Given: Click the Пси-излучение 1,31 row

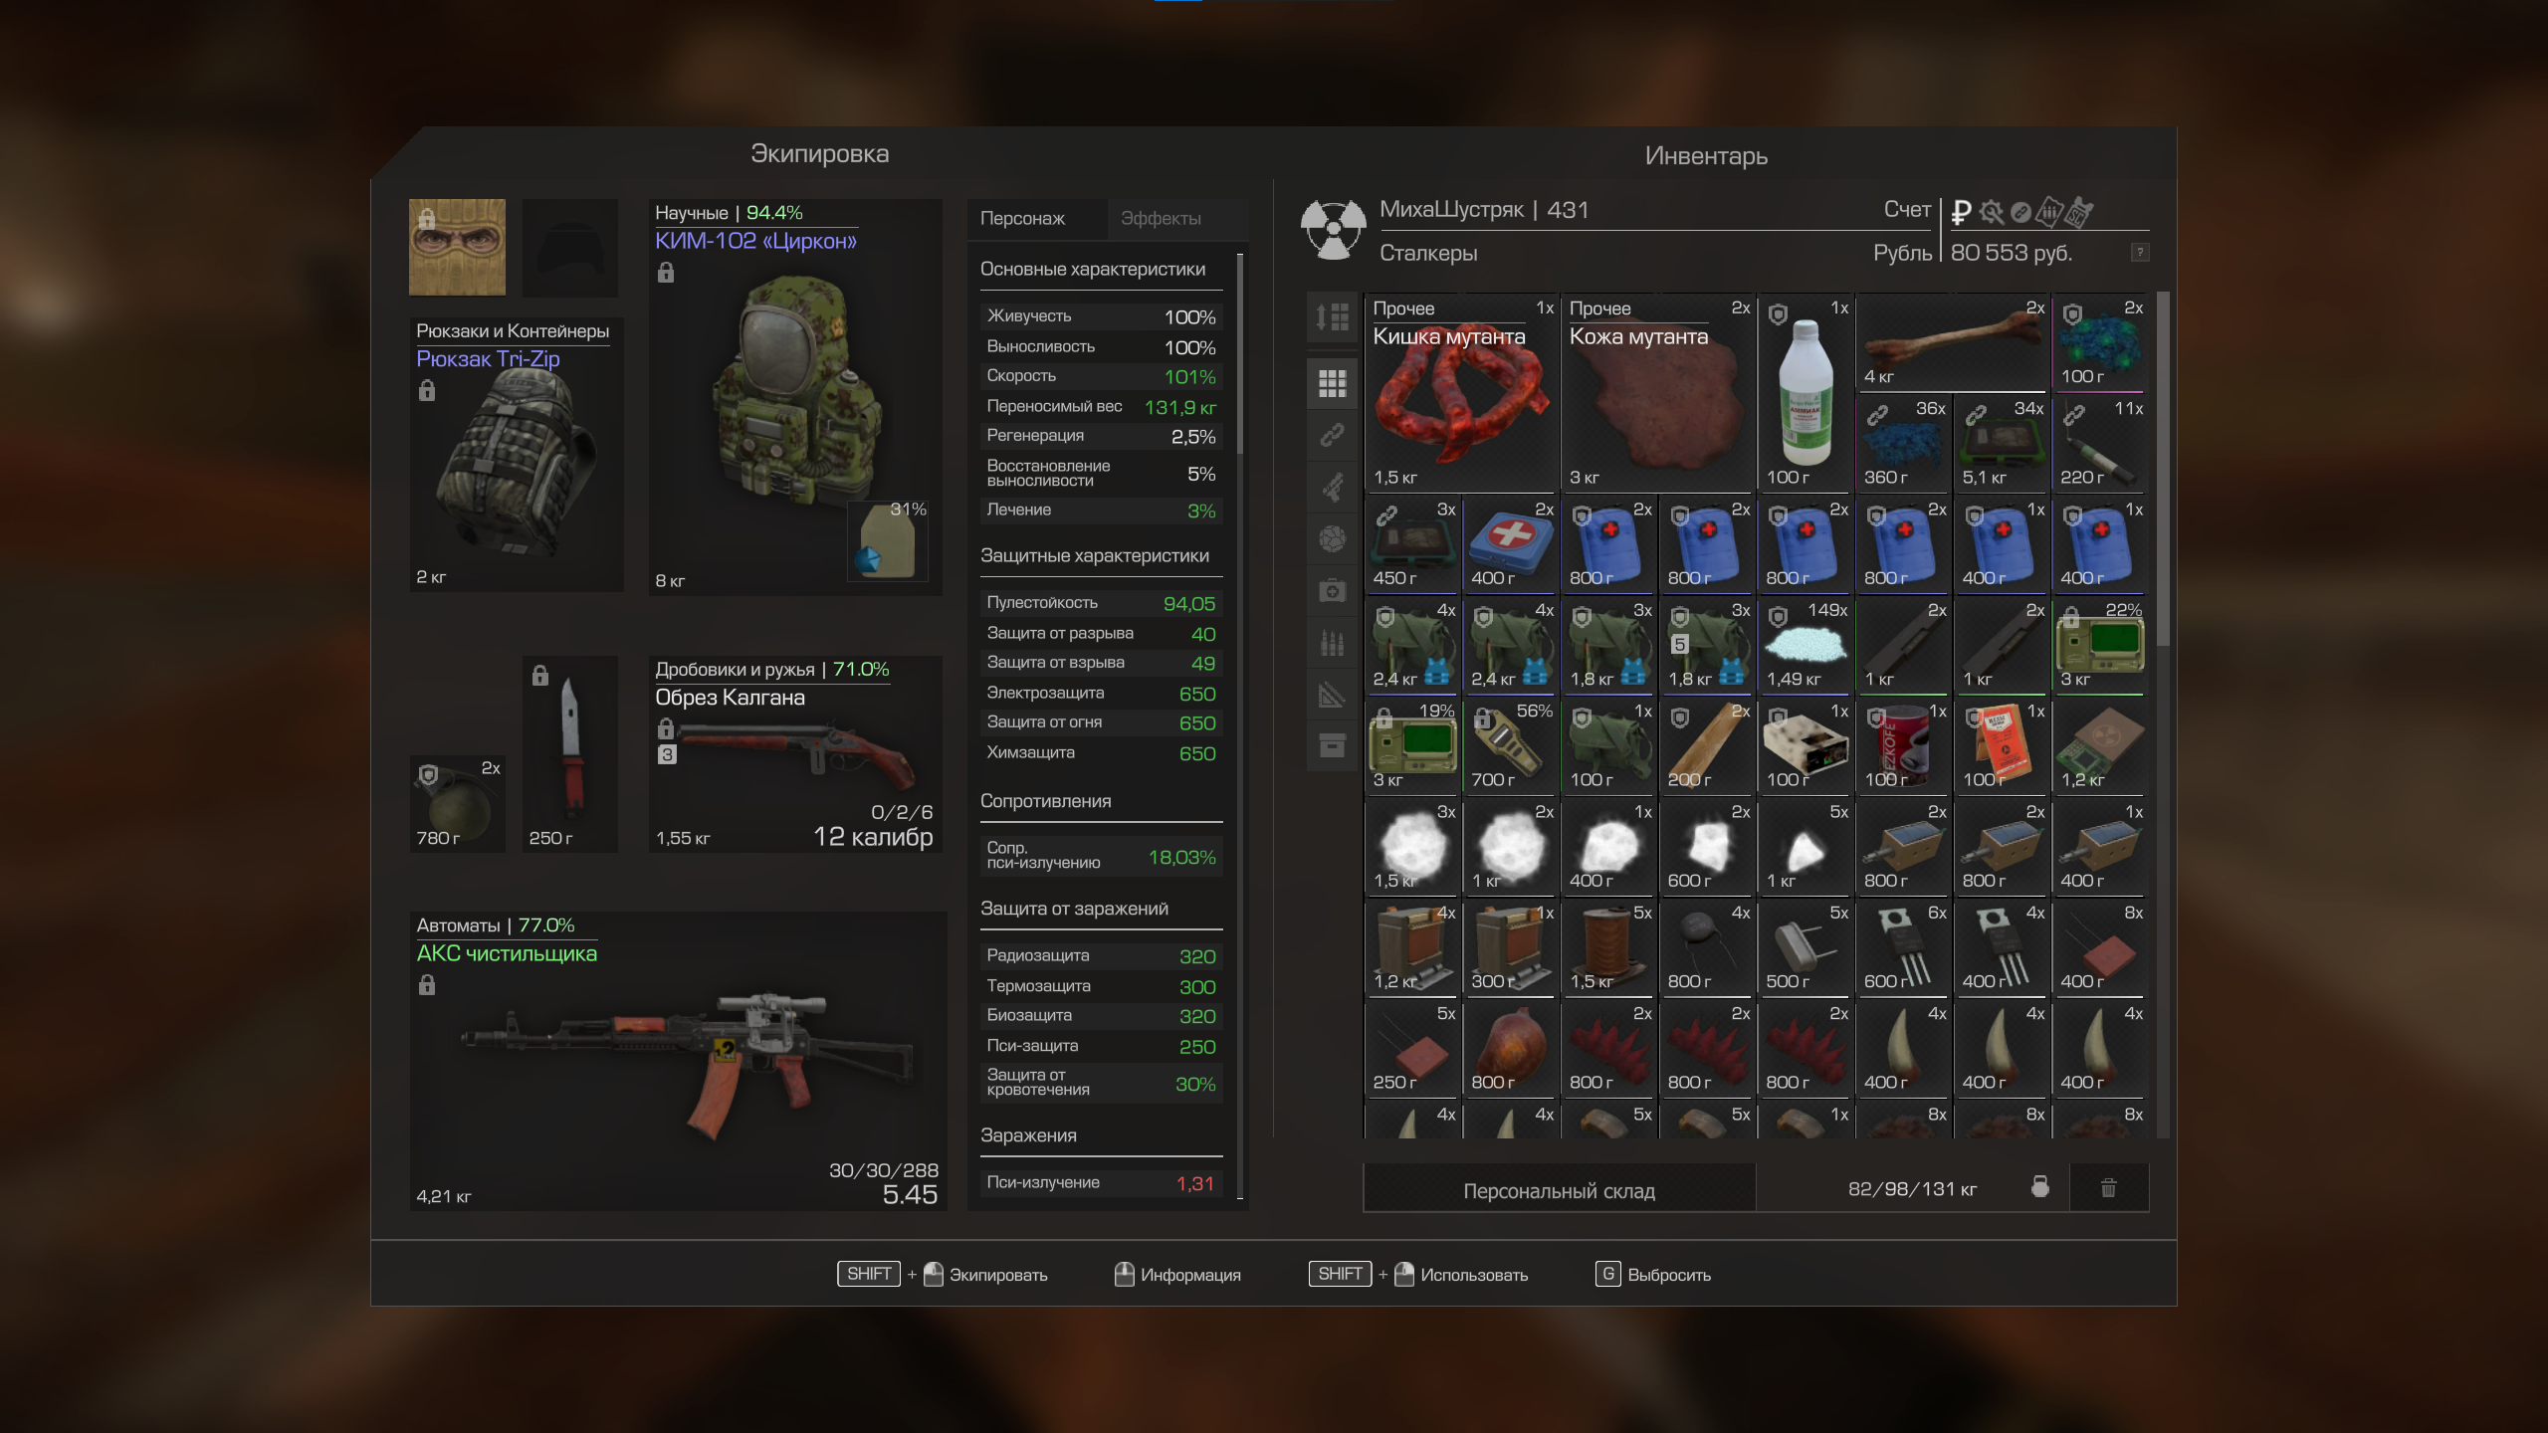Looking at the screenshot, I should pyautogui.click(x=1101, y=1183).
